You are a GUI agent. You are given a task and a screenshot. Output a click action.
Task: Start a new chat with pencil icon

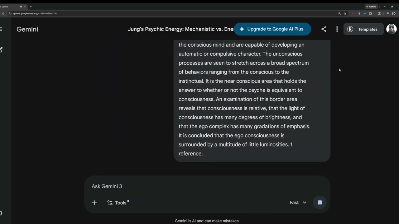pyautogui.click(x=1, y=49)
